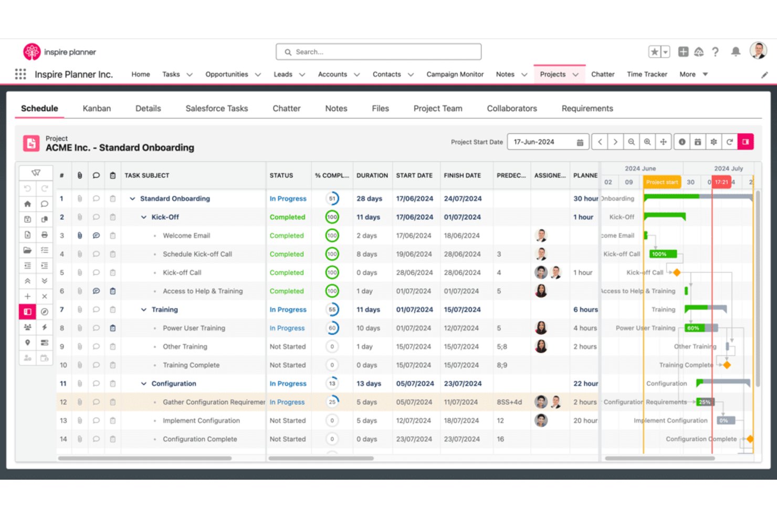Click the Gantt zoom out magnifier
This screenshot has width=777, height=518.
(632, 142)
